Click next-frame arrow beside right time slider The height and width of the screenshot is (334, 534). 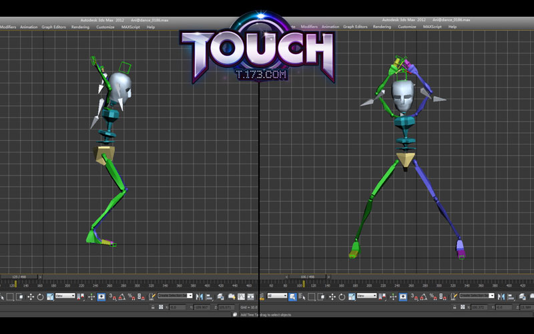(x=328, y=277)
